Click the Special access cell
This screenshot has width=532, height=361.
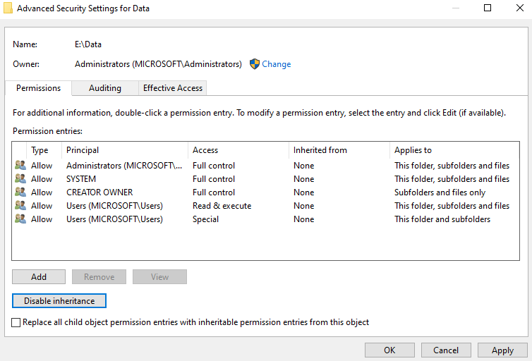click(205, 219)
